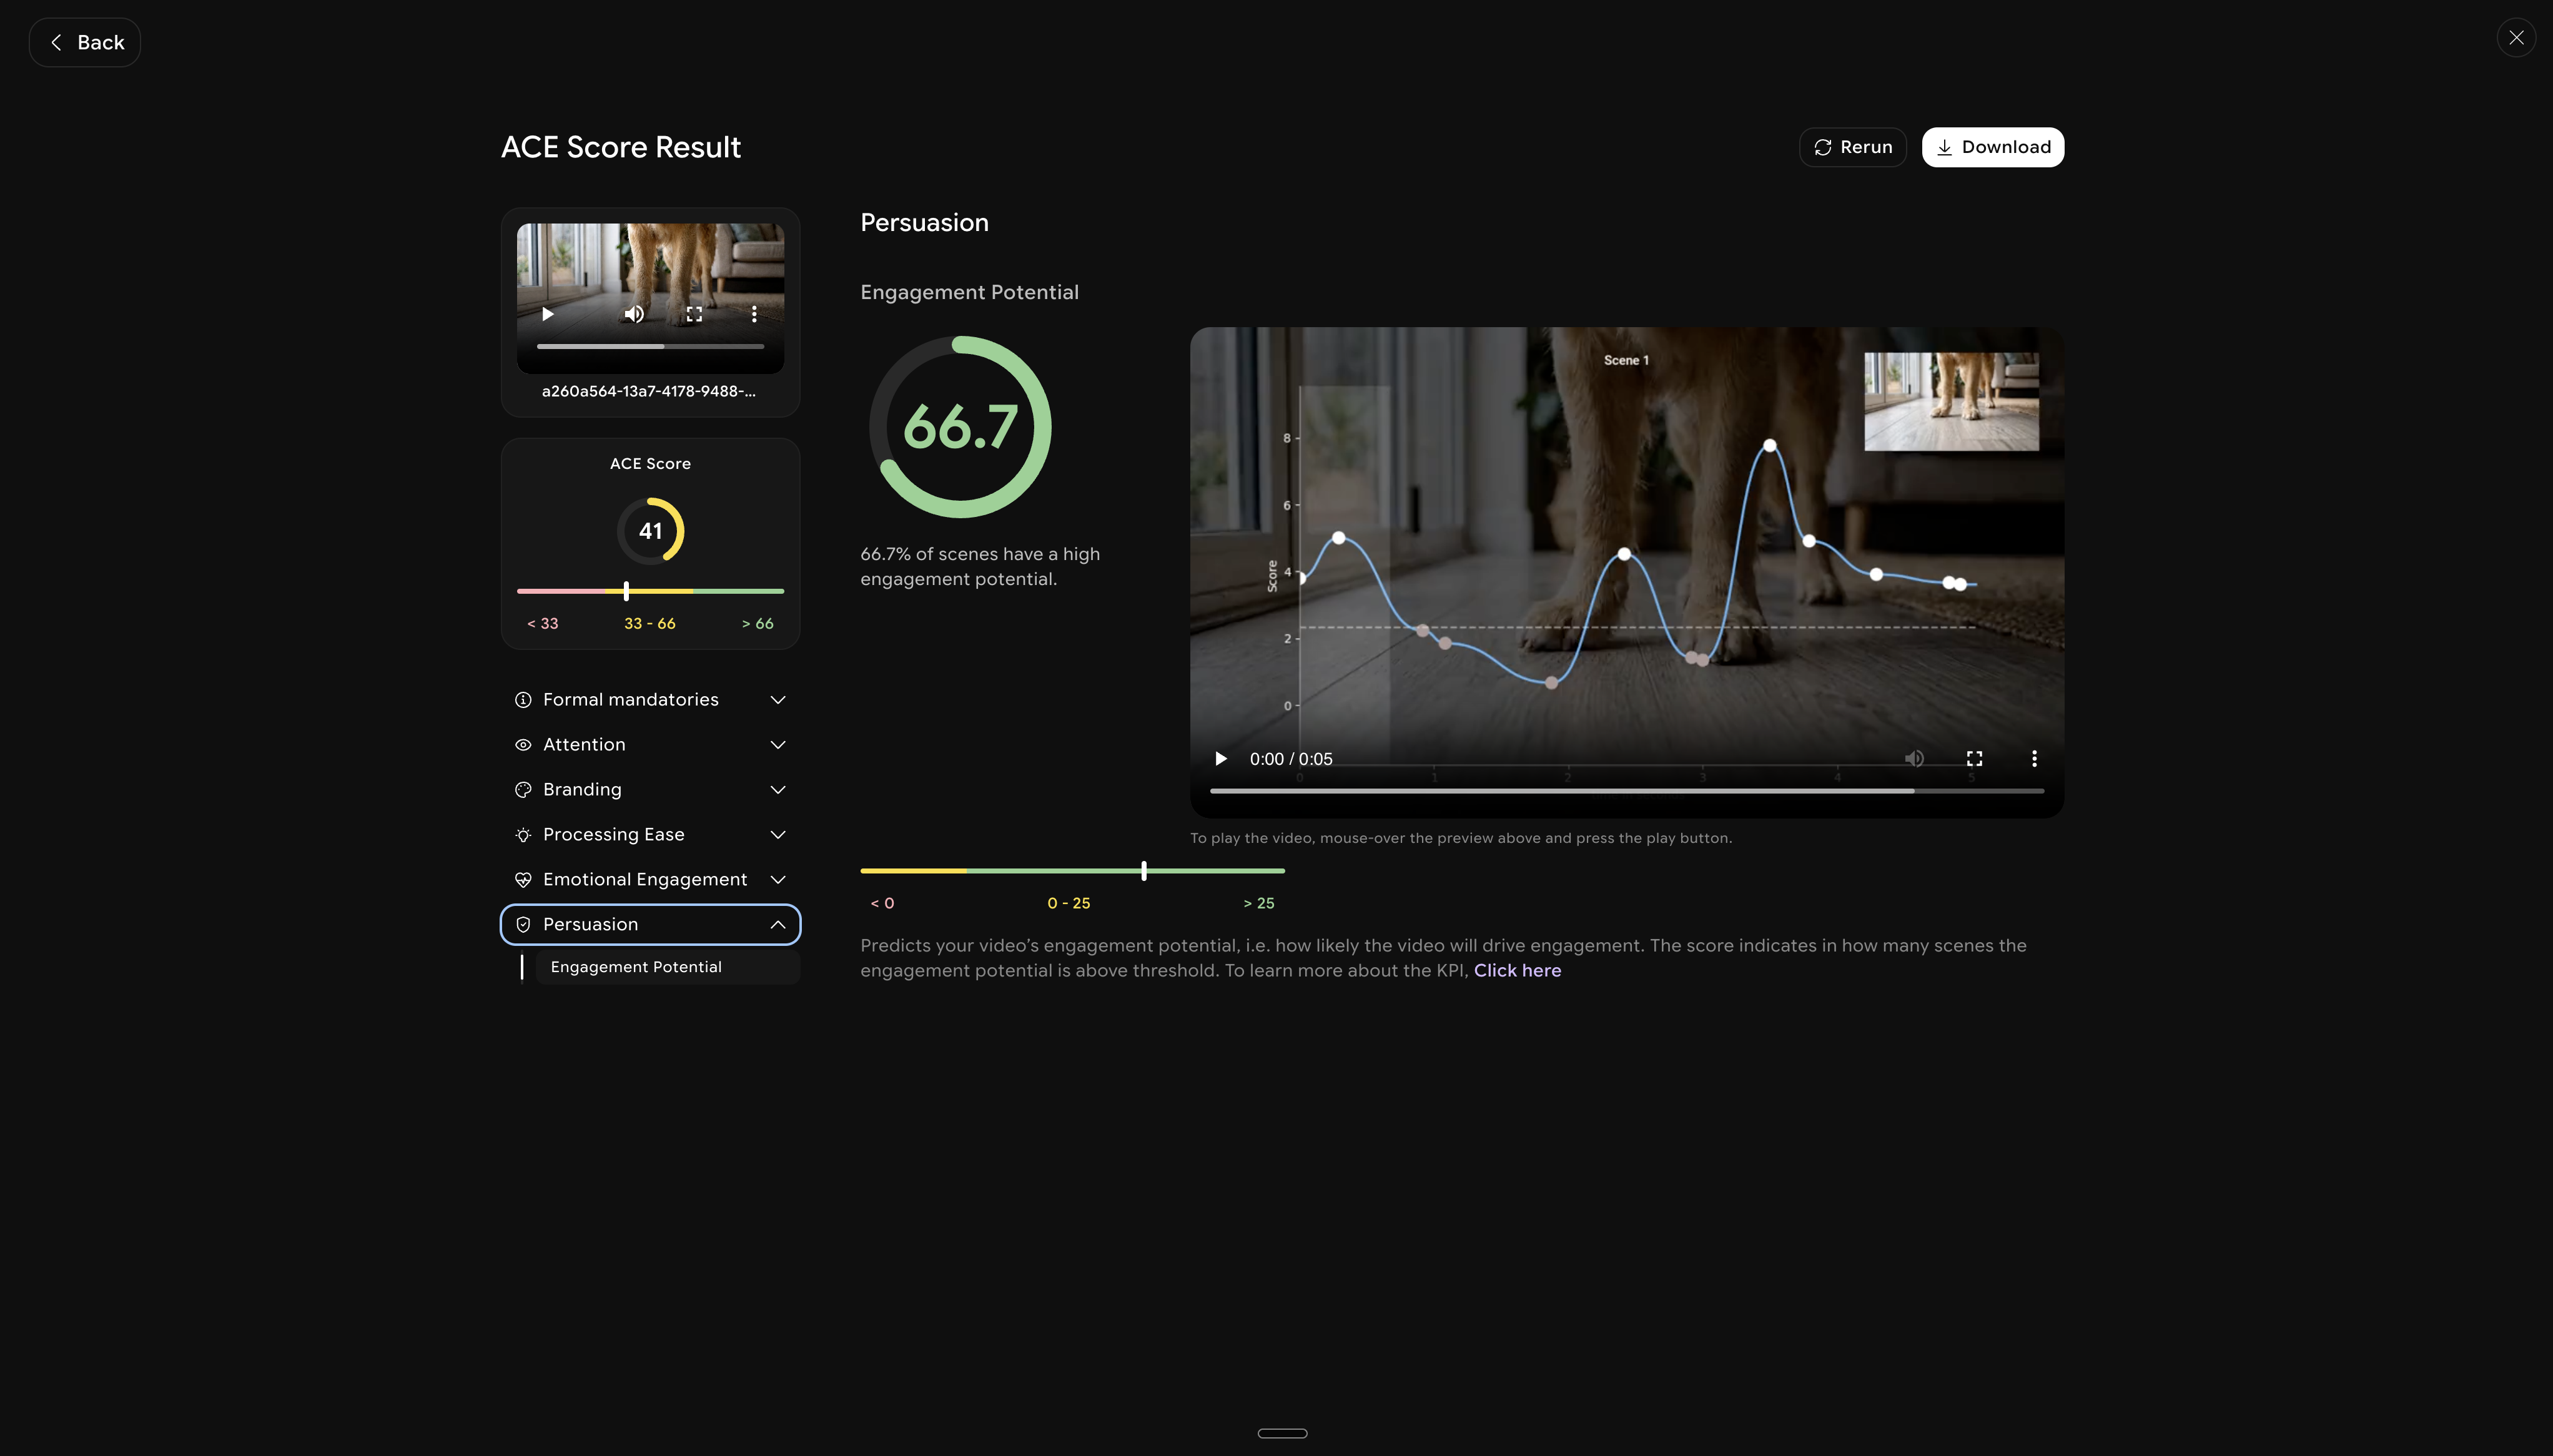Expand the Attention section chevron
The image size is (2553, 1456).
[778, 745]
